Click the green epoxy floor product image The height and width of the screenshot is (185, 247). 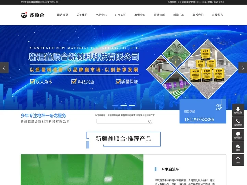[x=82, y=170]
